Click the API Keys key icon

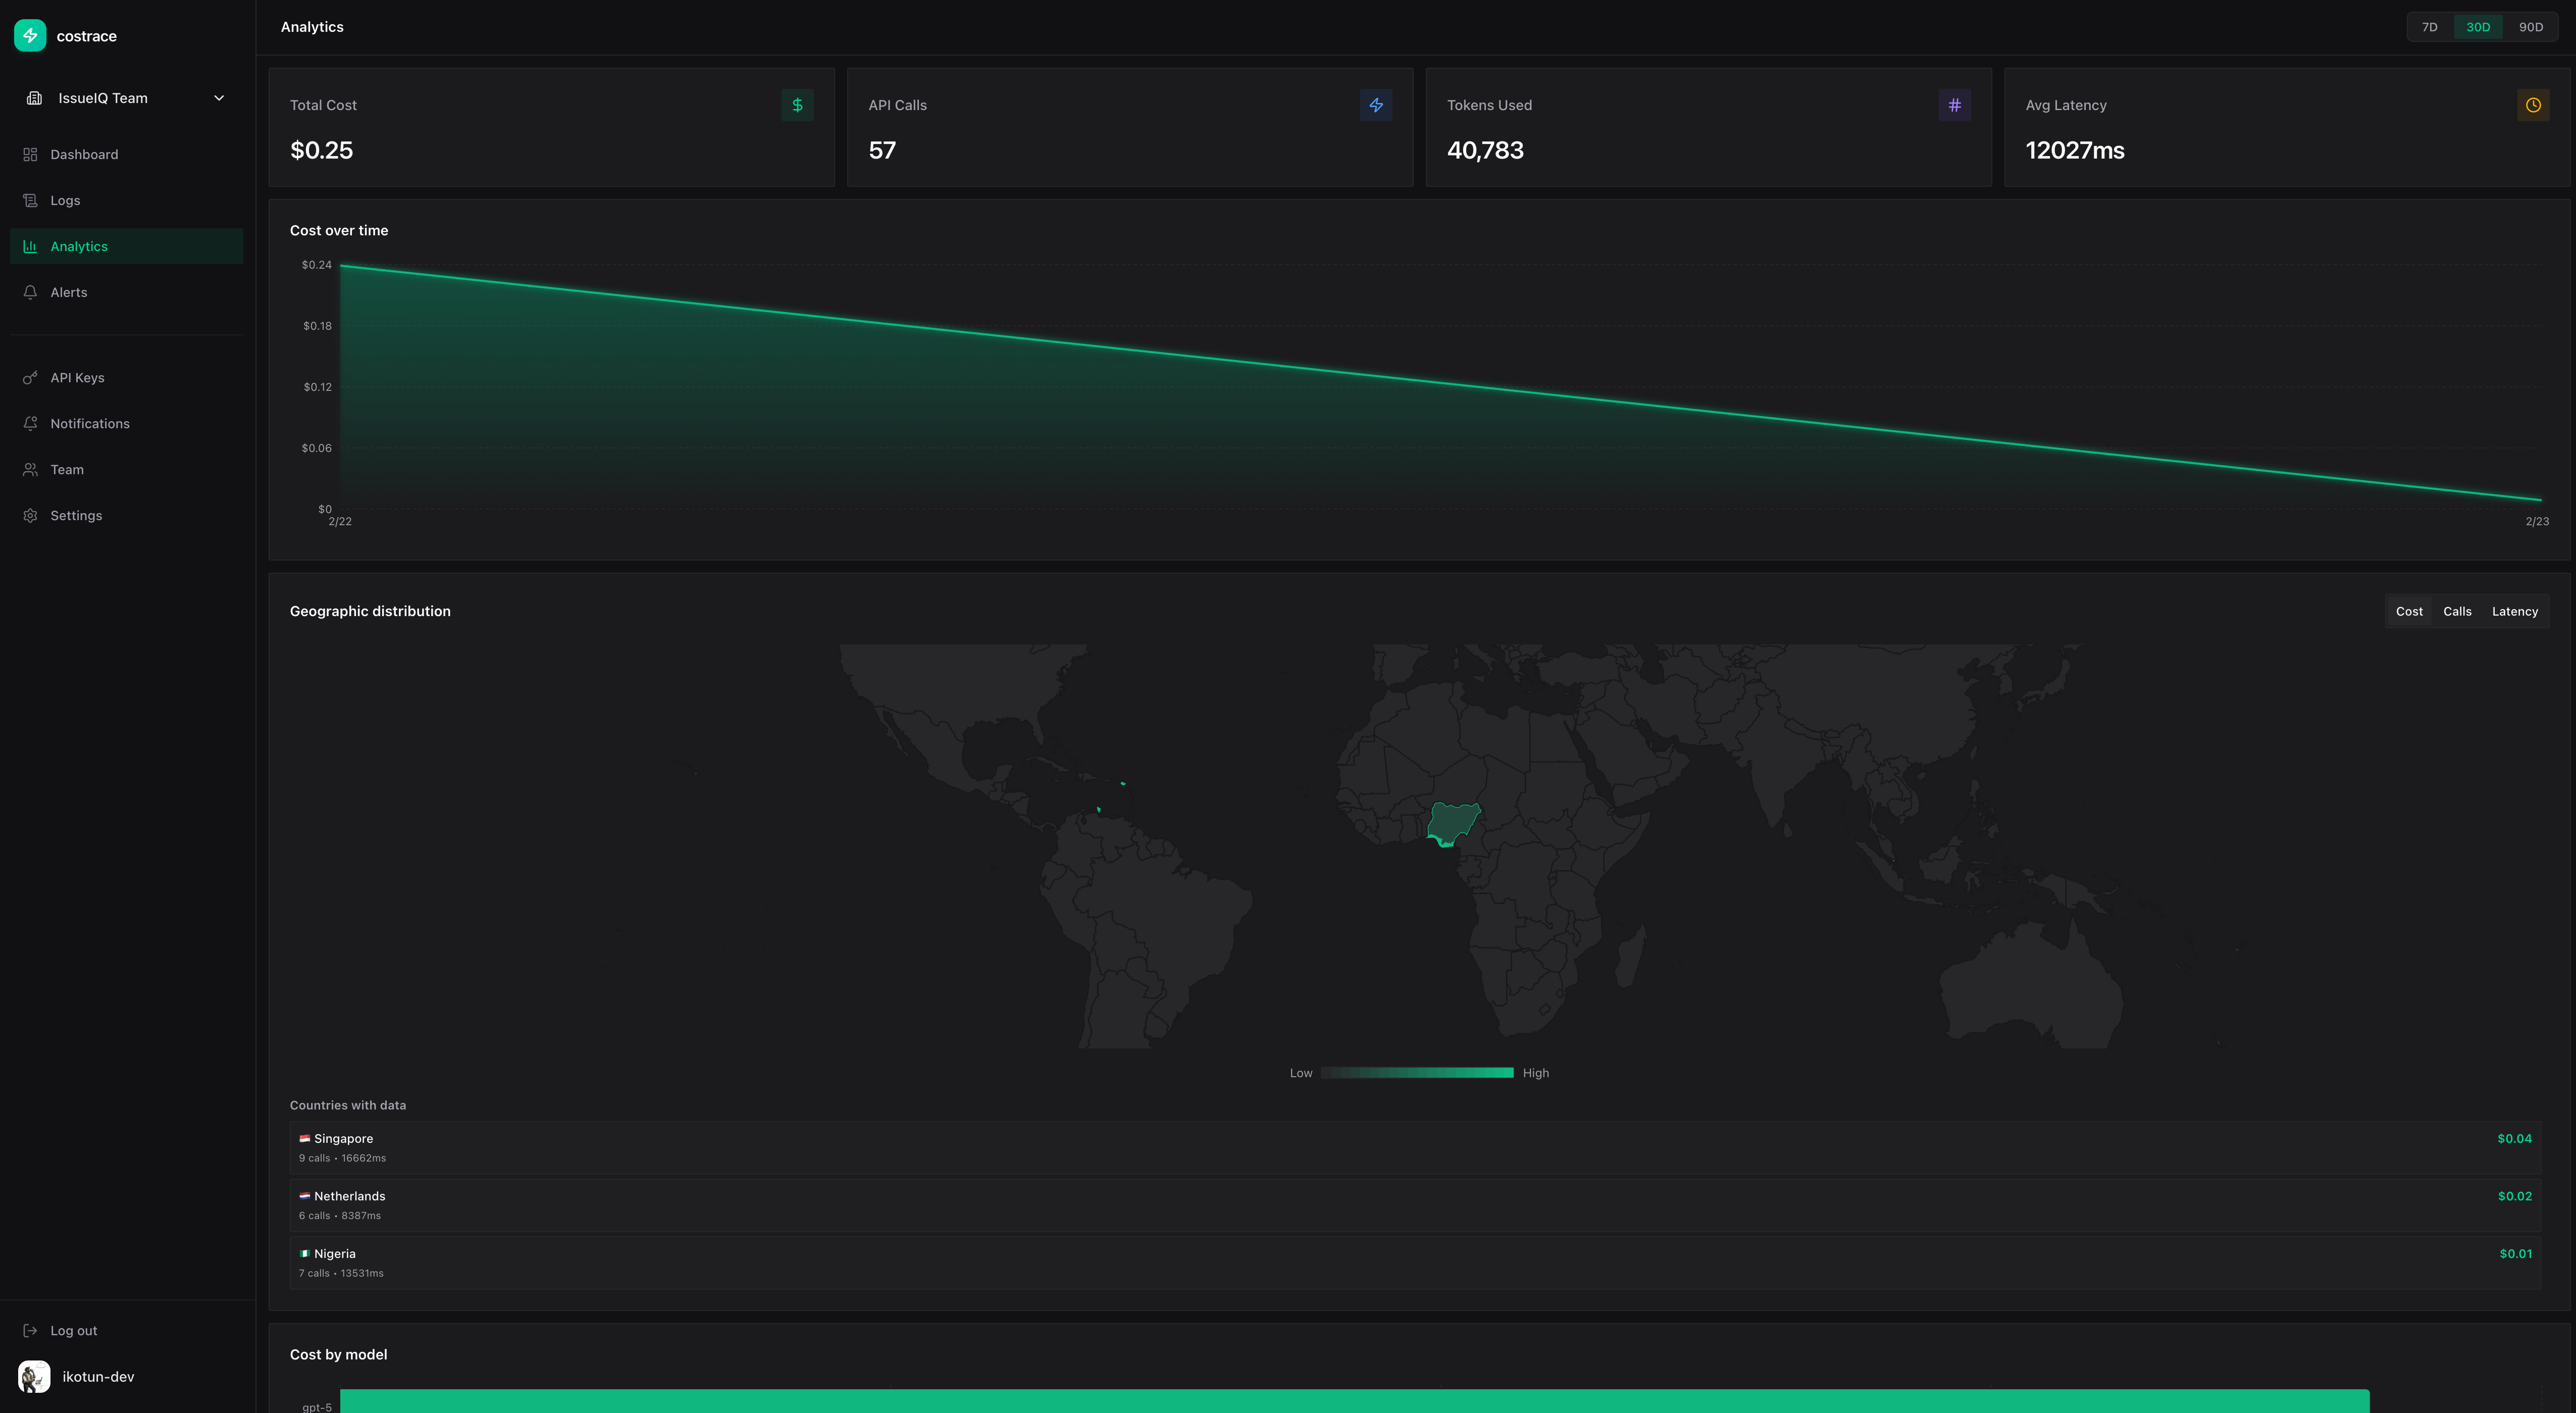(x=30, y=377)
